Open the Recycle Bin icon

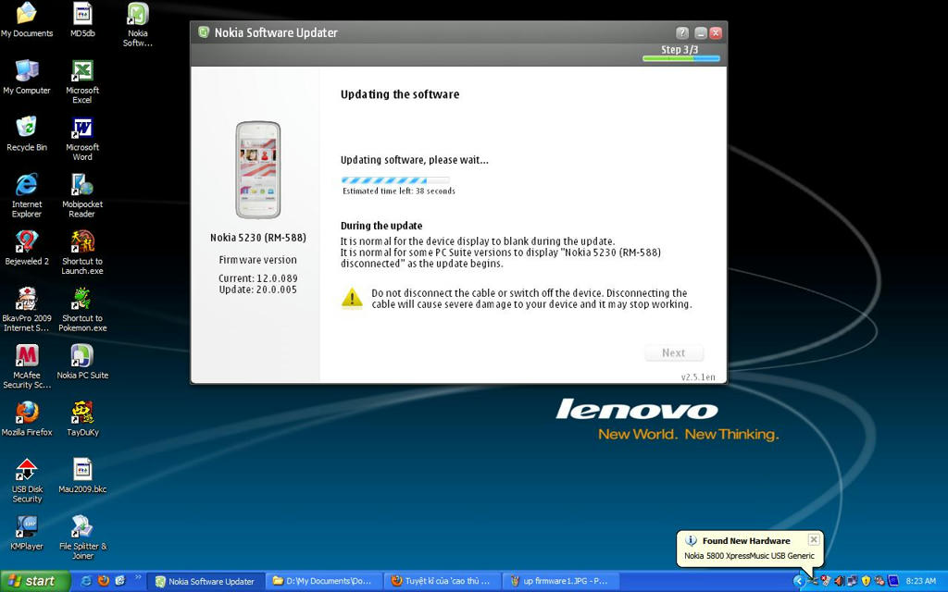click(27, 134)
